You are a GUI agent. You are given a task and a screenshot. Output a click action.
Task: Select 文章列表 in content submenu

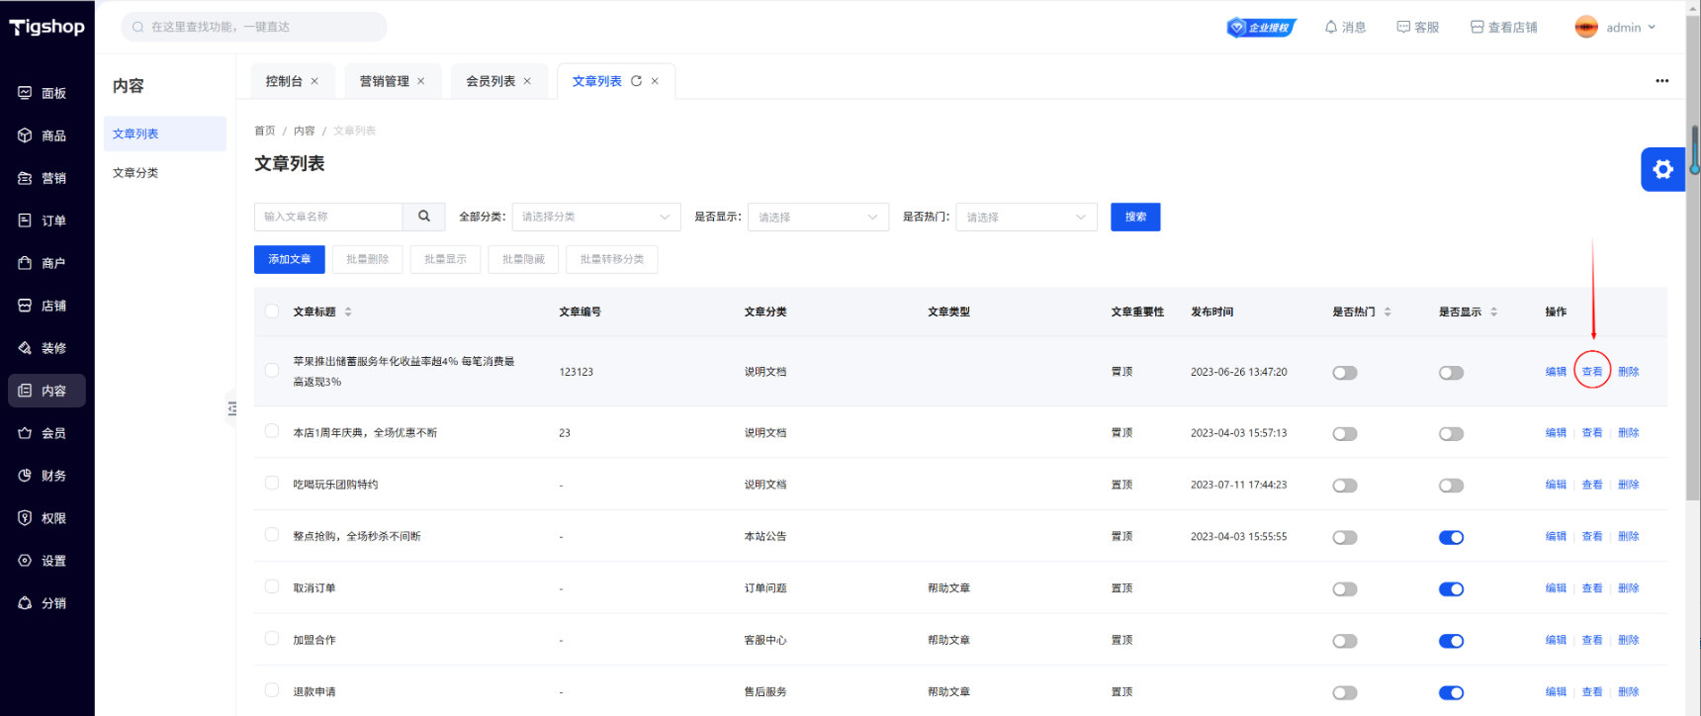[165, 134]
